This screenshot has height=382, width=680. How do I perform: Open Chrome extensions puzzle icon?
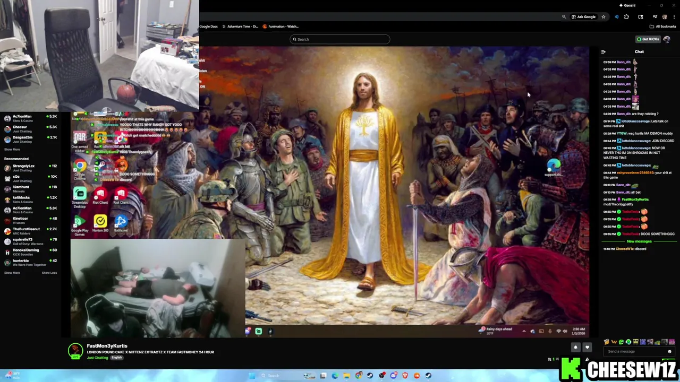626,17
